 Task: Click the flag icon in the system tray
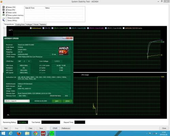[150, 134]
